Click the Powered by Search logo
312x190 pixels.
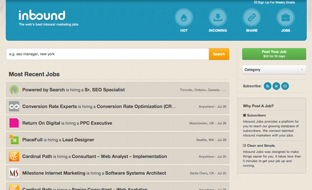14,90
